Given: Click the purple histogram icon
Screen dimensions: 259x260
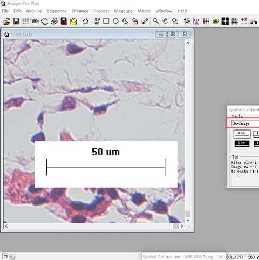Looking at the screenshot, I should 196,22.
